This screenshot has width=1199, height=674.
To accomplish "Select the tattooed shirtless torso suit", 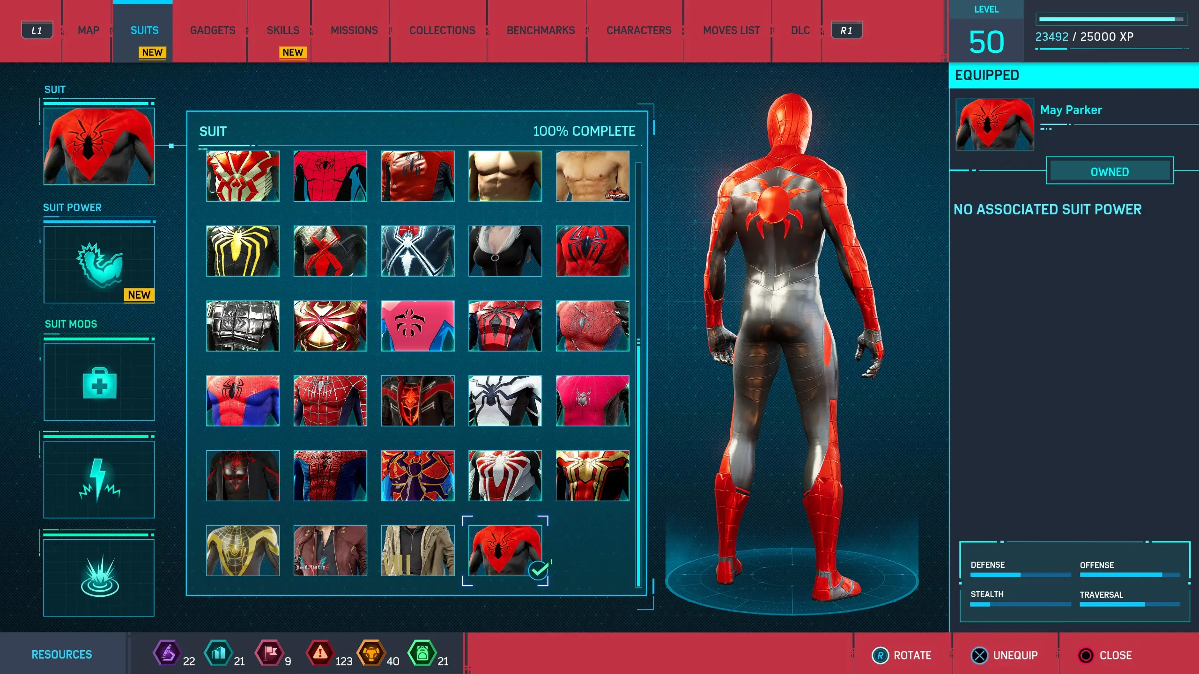I will [592, 176].
